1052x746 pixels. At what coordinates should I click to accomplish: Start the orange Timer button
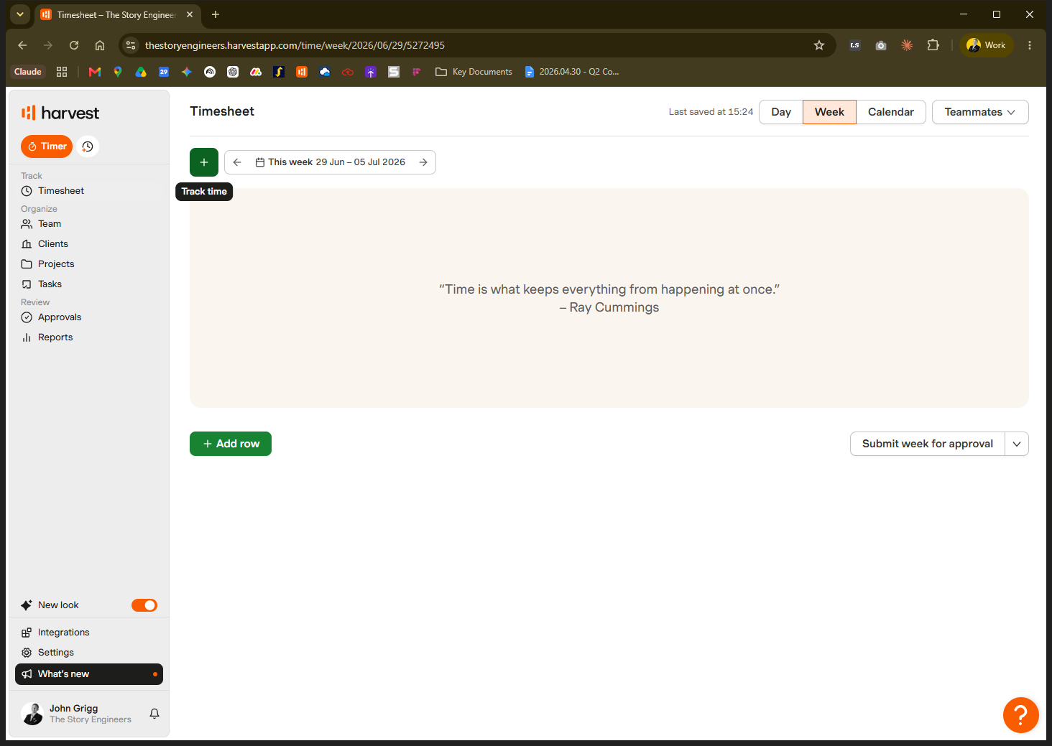pos(47,146)
